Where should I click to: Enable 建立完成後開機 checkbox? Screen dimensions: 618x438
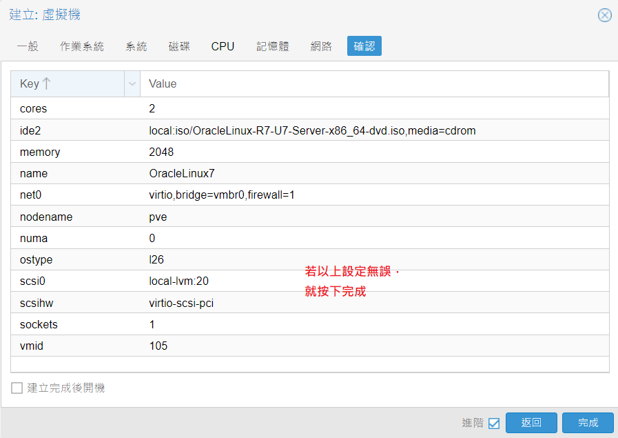(x=17, y=388)
